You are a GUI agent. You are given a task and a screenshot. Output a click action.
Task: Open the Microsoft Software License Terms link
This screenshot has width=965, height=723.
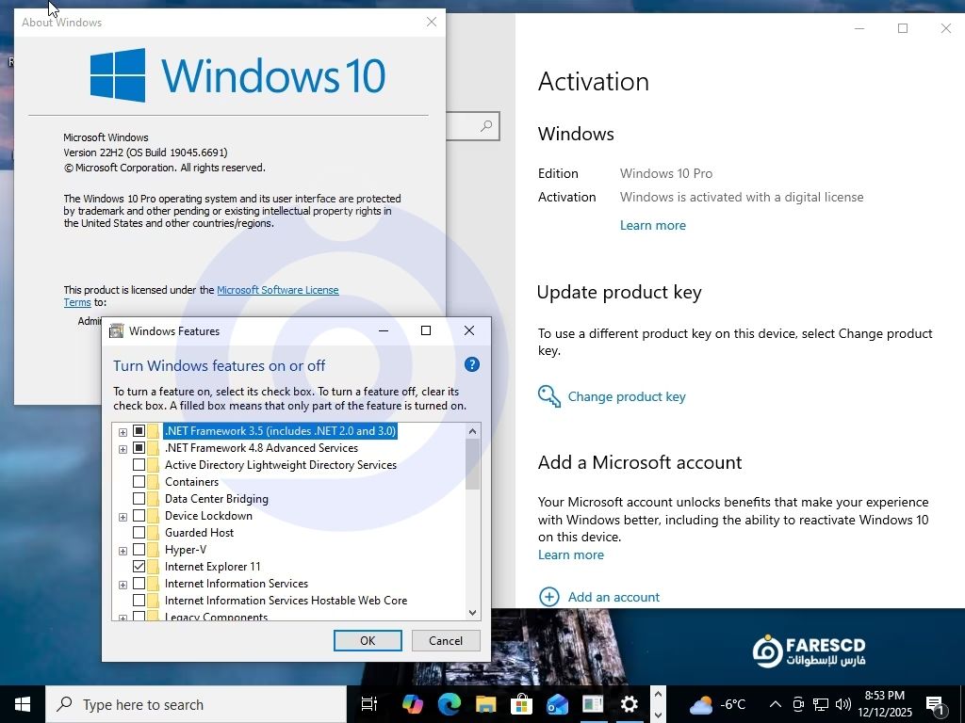pos(277,290)
